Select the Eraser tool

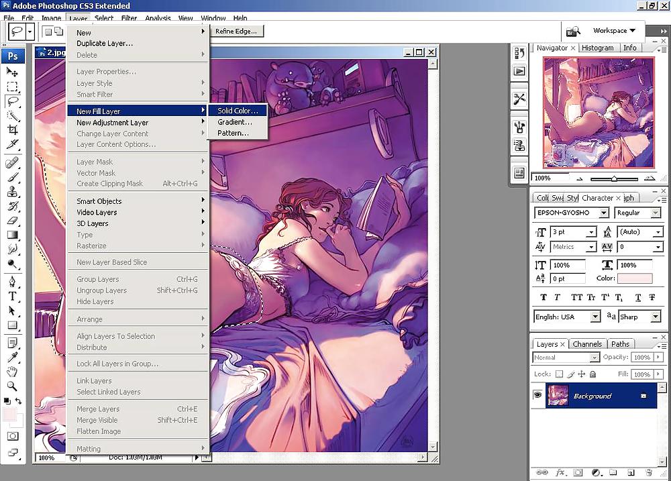pyautogui.click(x=12, y=221)
